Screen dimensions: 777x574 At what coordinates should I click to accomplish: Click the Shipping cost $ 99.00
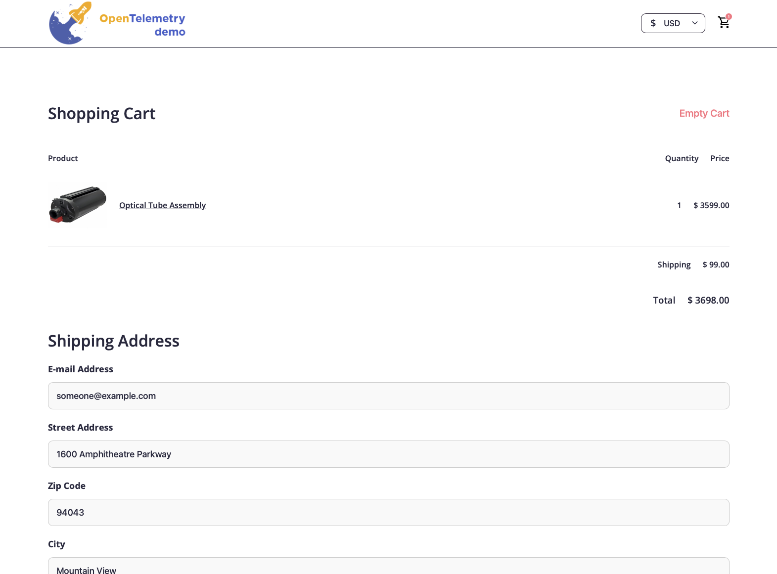716,265
